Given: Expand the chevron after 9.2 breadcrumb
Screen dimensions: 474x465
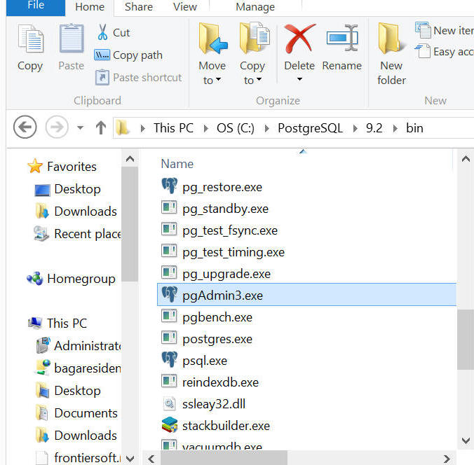Looking at the screenshot, I should coord(395,129).
